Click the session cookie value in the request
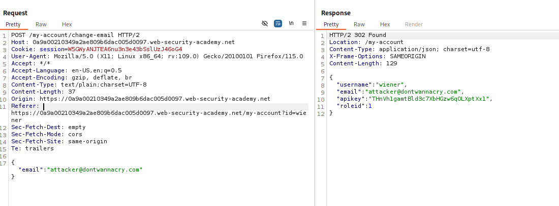 (x=125, y=49)
